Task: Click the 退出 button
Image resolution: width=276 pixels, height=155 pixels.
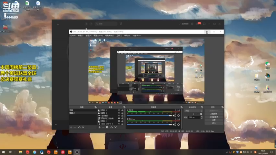Action: 214,123
